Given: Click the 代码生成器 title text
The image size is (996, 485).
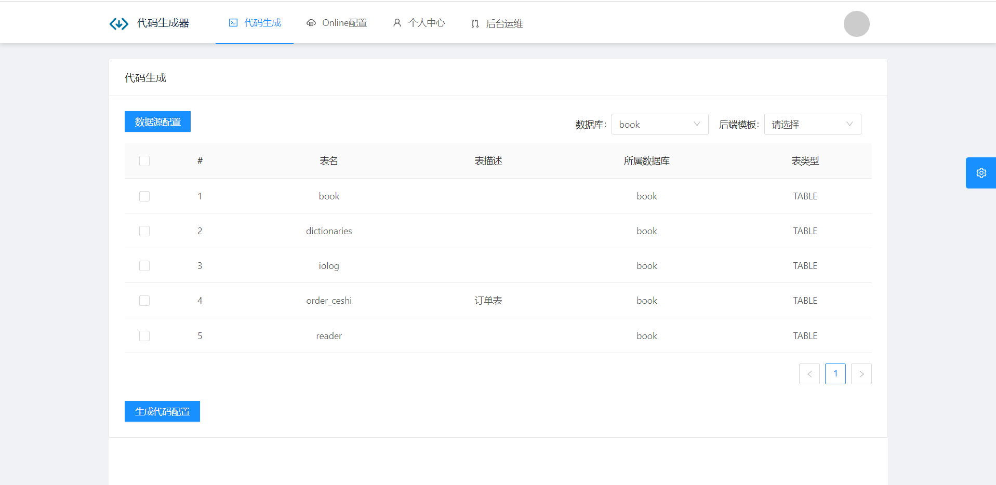Looking at the screenshot, I should click(163, 23).
